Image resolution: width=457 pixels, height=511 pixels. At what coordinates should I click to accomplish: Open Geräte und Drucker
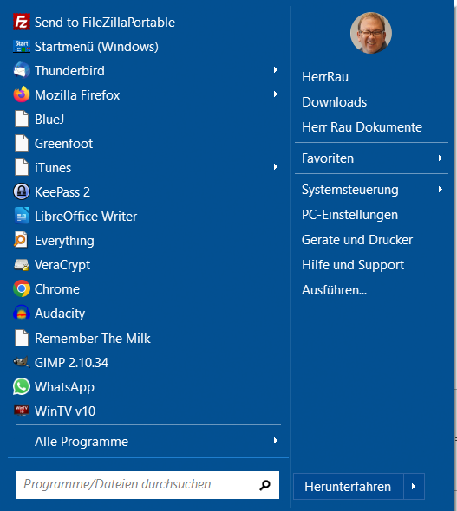[357, 240]
